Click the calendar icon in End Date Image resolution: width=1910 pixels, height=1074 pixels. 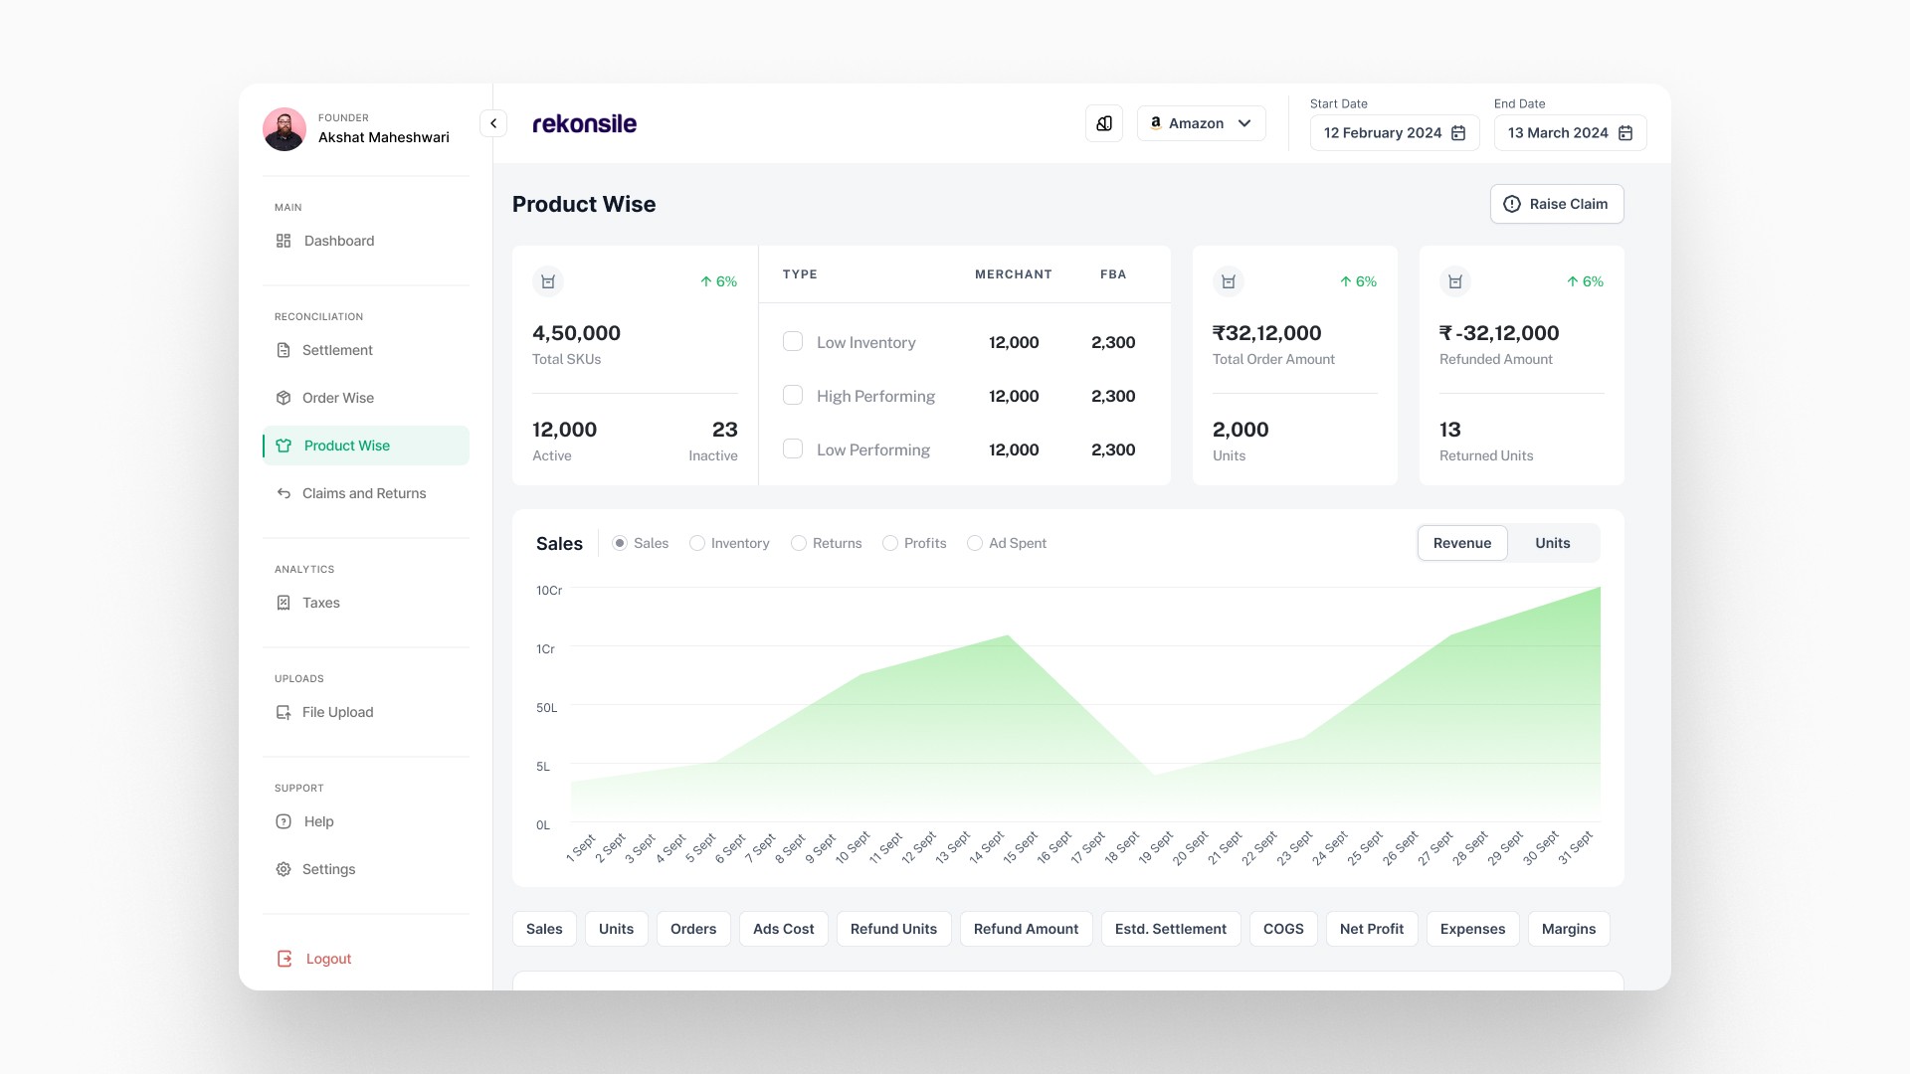[x=1625, y=133]
